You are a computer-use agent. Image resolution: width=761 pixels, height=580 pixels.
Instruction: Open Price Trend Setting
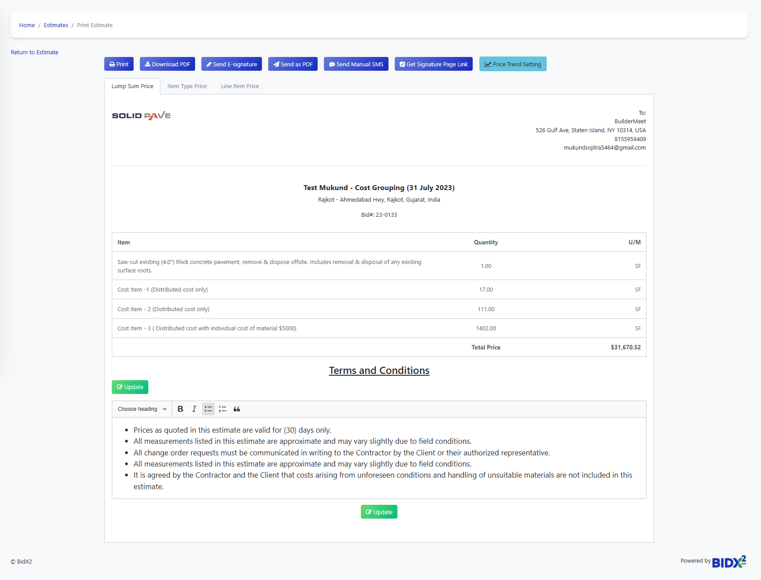513,64
